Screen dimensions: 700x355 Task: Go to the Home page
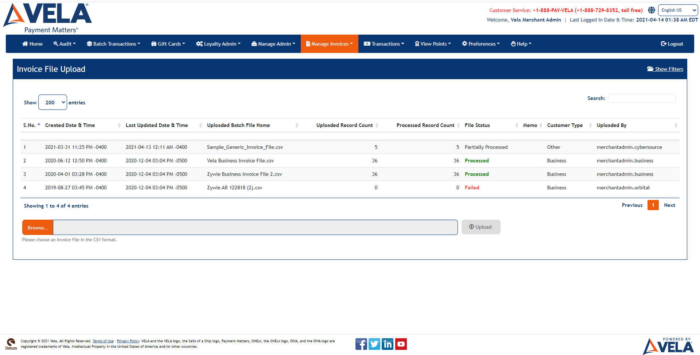pos(32,44)
